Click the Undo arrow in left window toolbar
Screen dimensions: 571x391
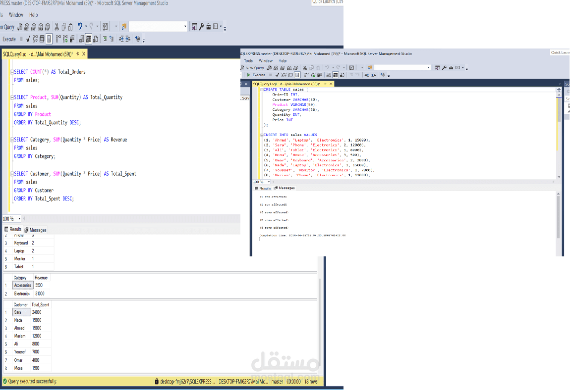[80, 26]
